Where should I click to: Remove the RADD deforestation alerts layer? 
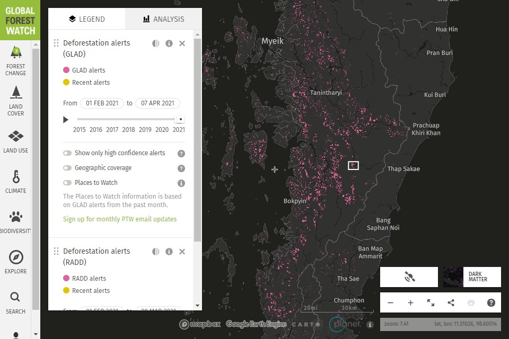point(182,252)
